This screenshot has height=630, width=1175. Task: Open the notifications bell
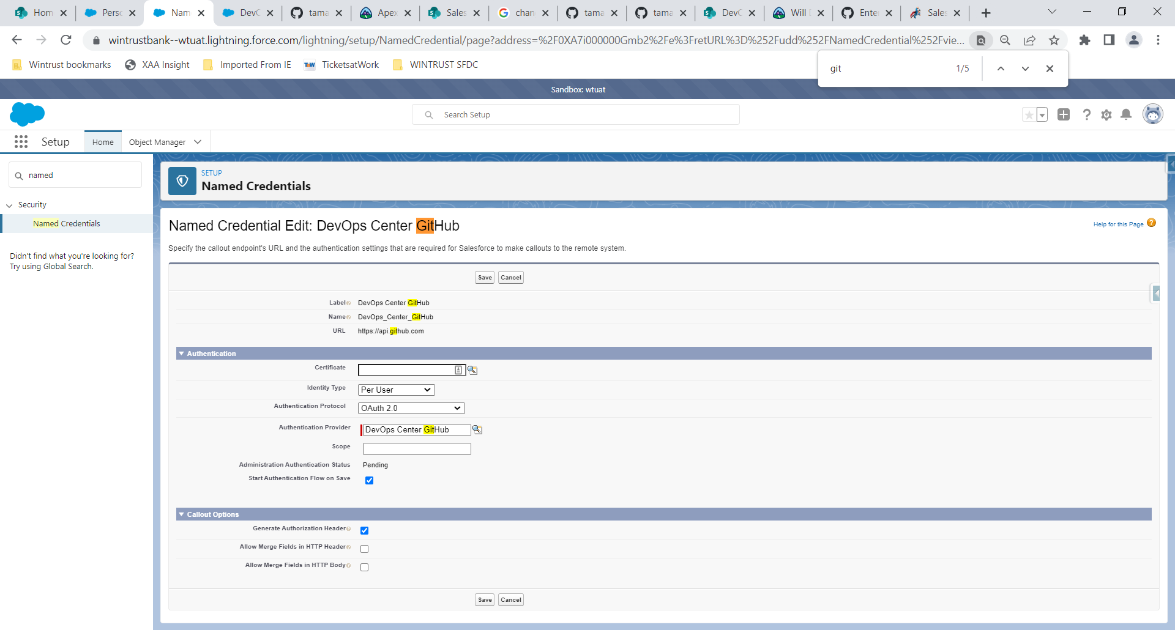click(x=1126, y=115)
